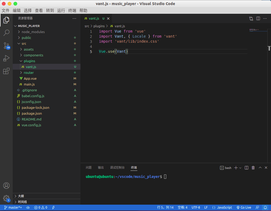
Task: Switch to the Output panel tab
Action: pyautogui.click(x=101, y=168)
